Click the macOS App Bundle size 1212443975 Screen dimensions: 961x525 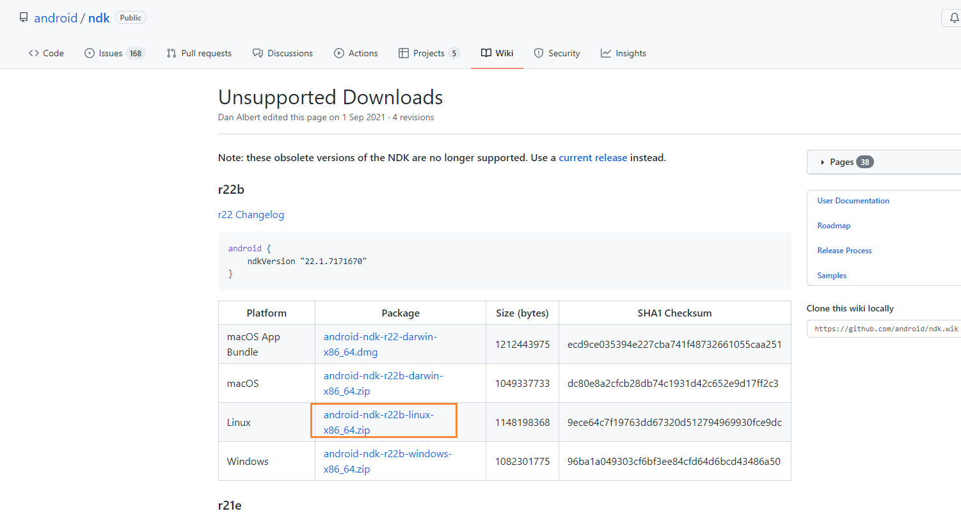[522, 344]
